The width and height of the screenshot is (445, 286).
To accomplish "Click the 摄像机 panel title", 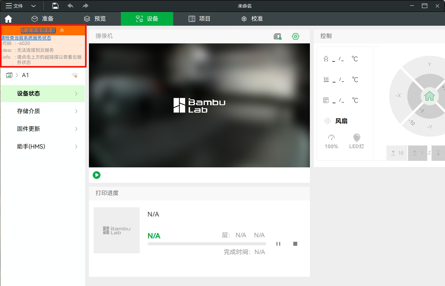I will click(104, 36).
